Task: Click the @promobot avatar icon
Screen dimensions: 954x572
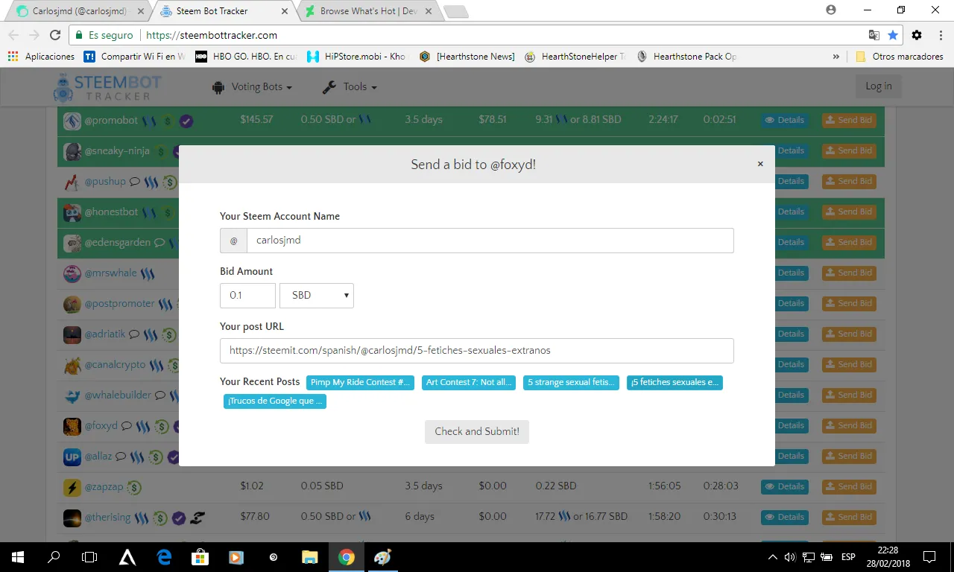Action: click(72, 121)
